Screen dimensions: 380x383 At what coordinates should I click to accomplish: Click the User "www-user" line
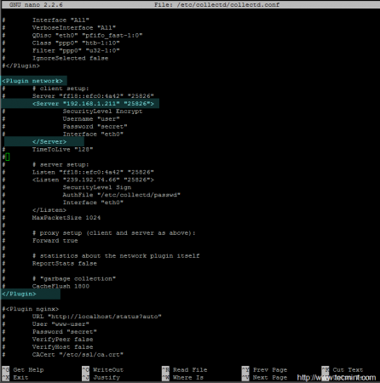coord(60,324)
